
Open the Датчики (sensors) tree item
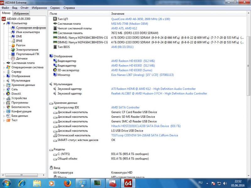pyautogui.click(x=21, y=58)
